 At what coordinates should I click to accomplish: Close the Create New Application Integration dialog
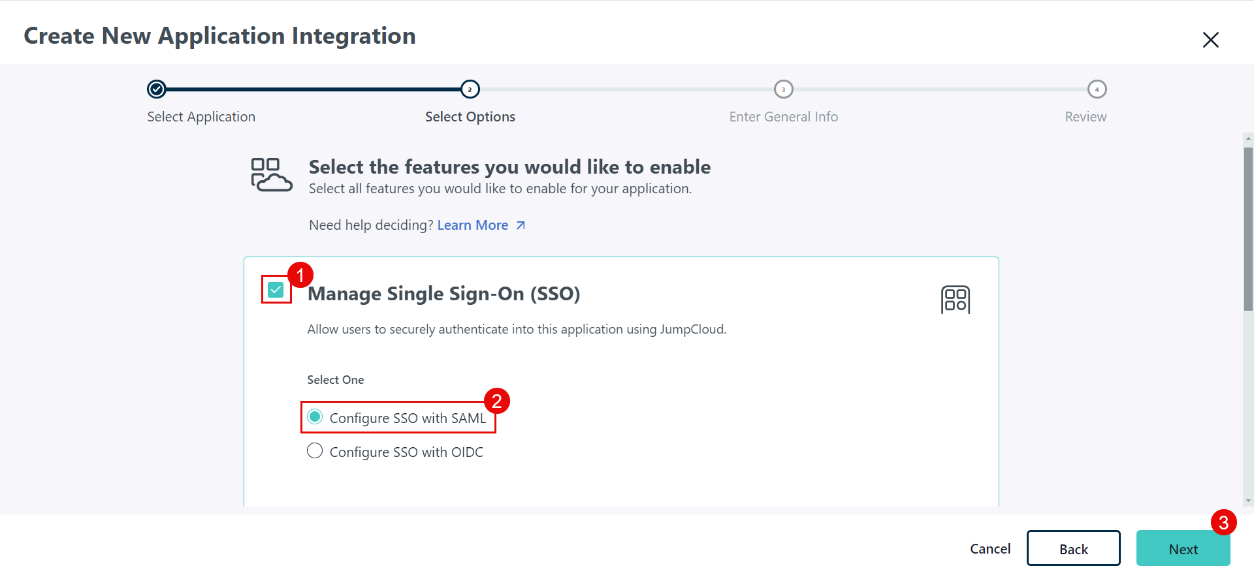click(1210, 40)
